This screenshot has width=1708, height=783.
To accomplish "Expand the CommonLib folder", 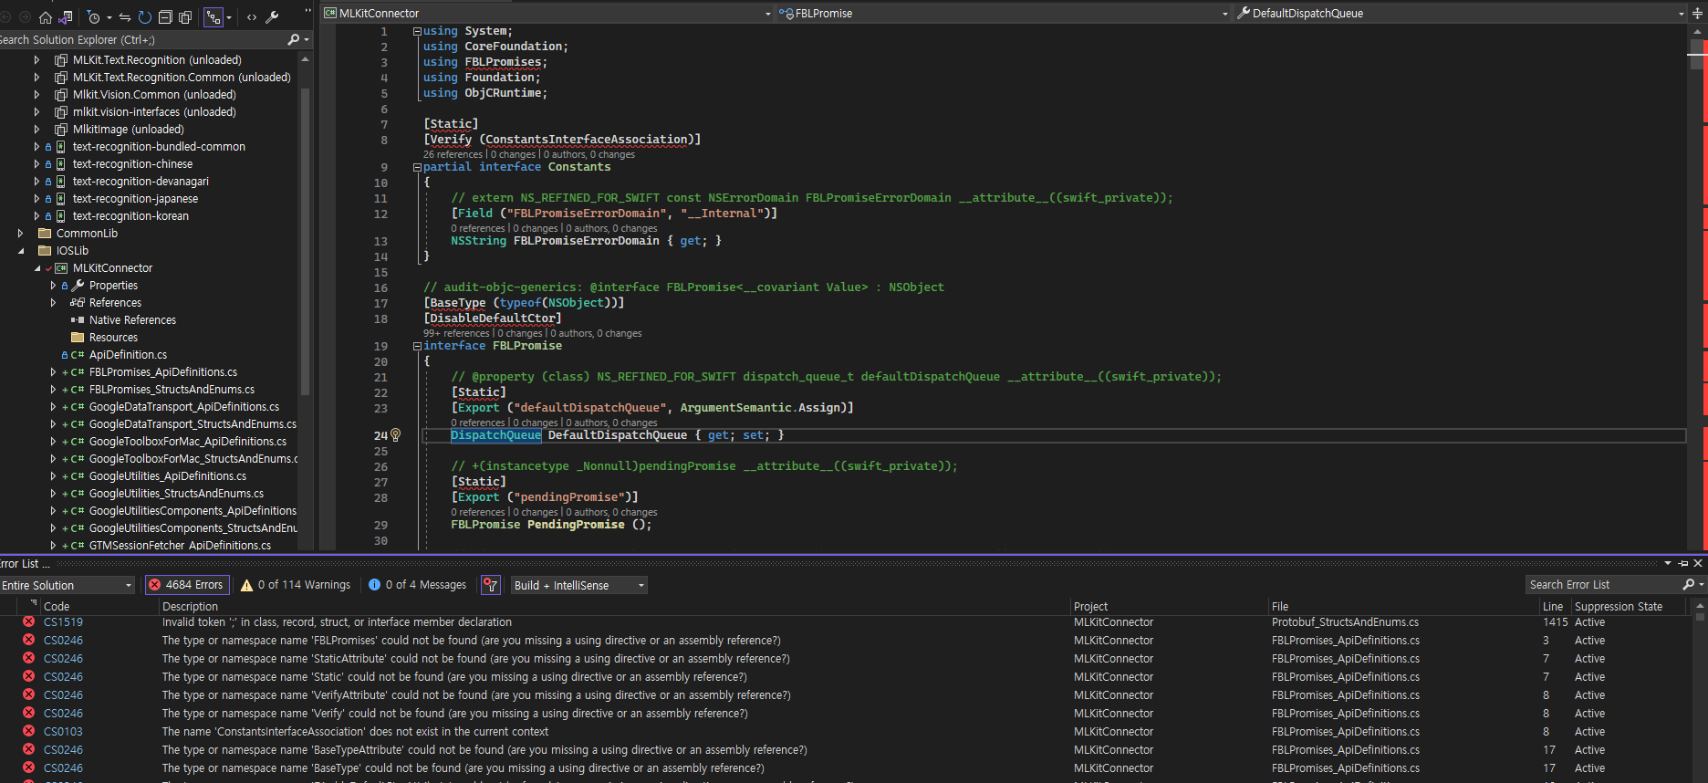I will (x=20, y=234).
